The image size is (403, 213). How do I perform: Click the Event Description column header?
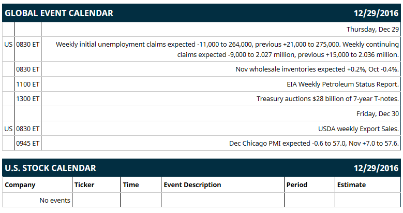pos(192,185)
